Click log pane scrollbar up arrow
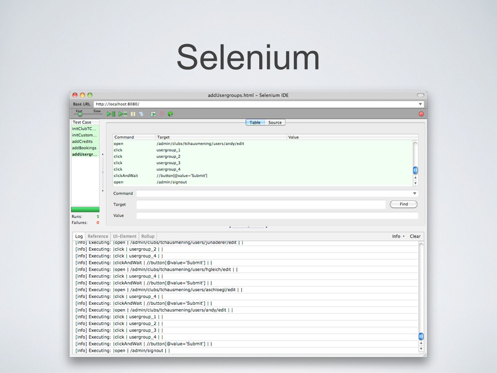Viewport: 497px width, 373px height. pyautogui.click(x=421, y=343)
